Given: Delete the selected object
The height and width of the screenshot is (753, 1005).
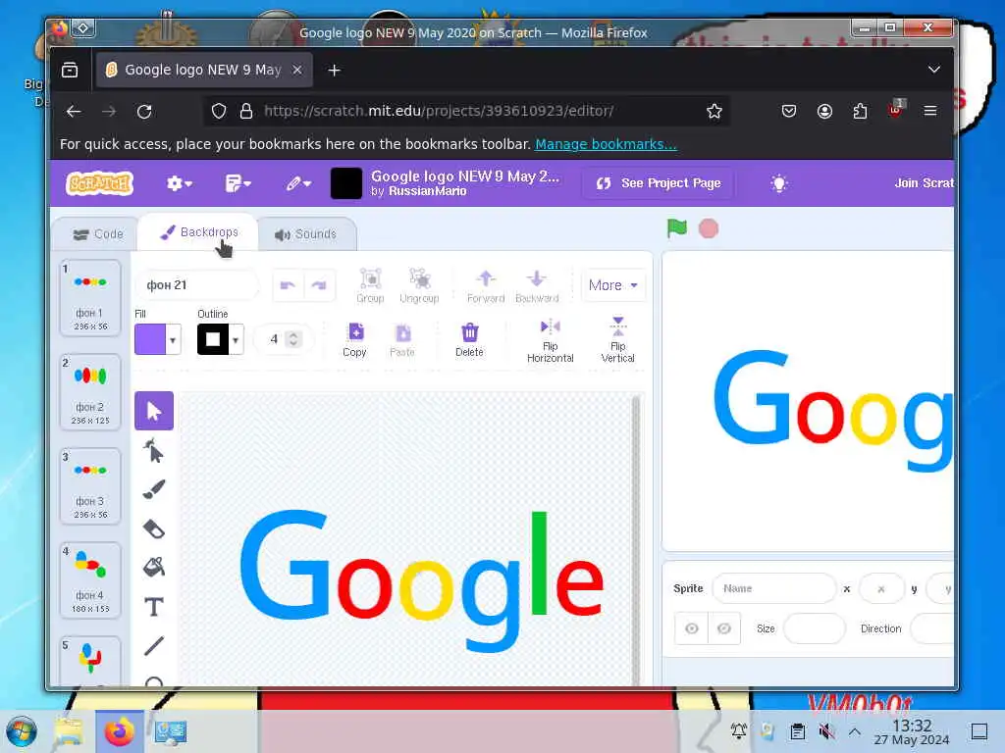Looking at the screenshot, I should click(469, 340).
